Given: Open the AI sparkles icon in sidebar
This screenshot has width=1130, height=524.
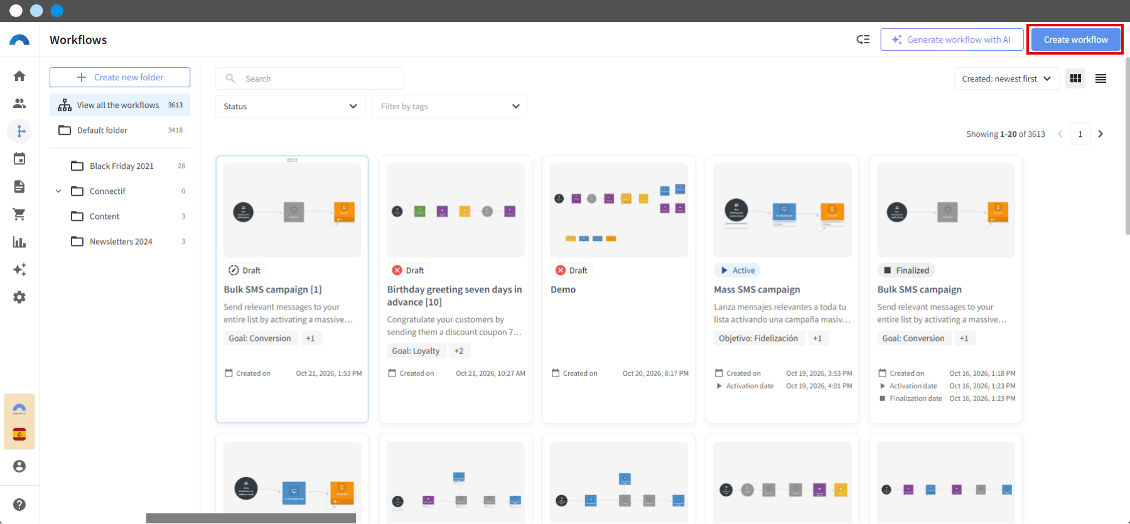Looking at the screenshot, I should [x=19, y=269].
